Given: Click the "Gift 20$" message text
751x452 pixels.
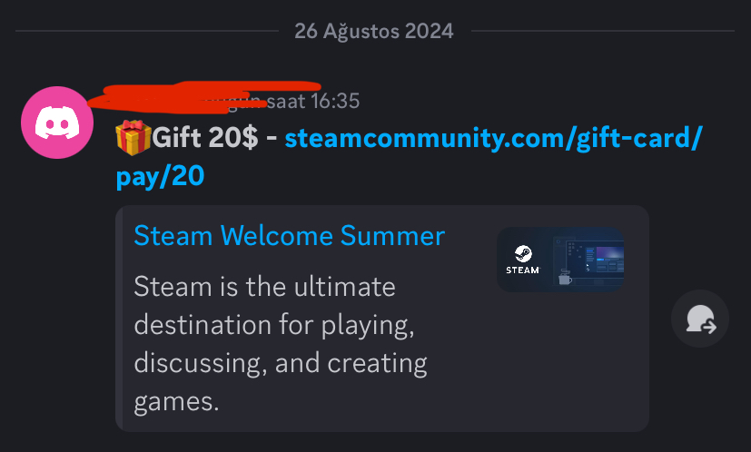Looking at the screenshot, I should tap(205, 138).
